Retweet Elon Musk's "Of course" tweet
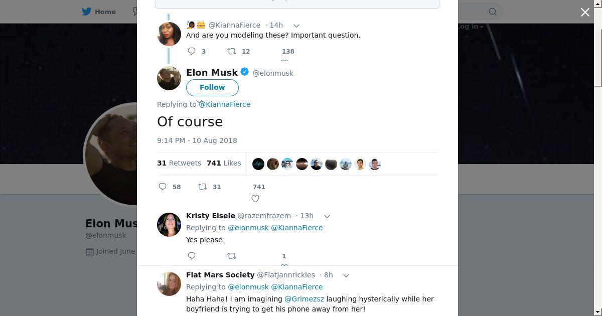The height and width of the screenshot is (316, 602). point(203,187)
